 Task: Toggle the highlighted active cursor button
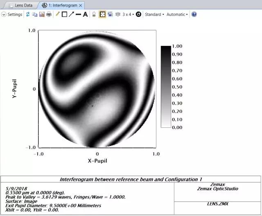click(x=102, y=14)
